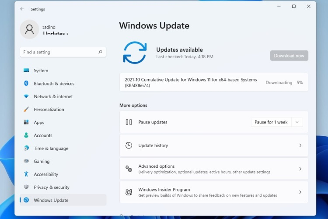Minimize the Settings window
The height and width of the screenshot is (219, 328).
[x=279, y=6]
